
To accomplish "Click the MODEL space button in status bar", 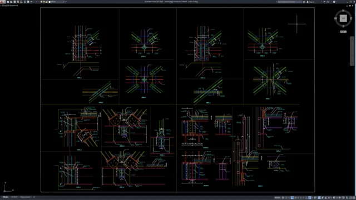I will tap(278, 198).
